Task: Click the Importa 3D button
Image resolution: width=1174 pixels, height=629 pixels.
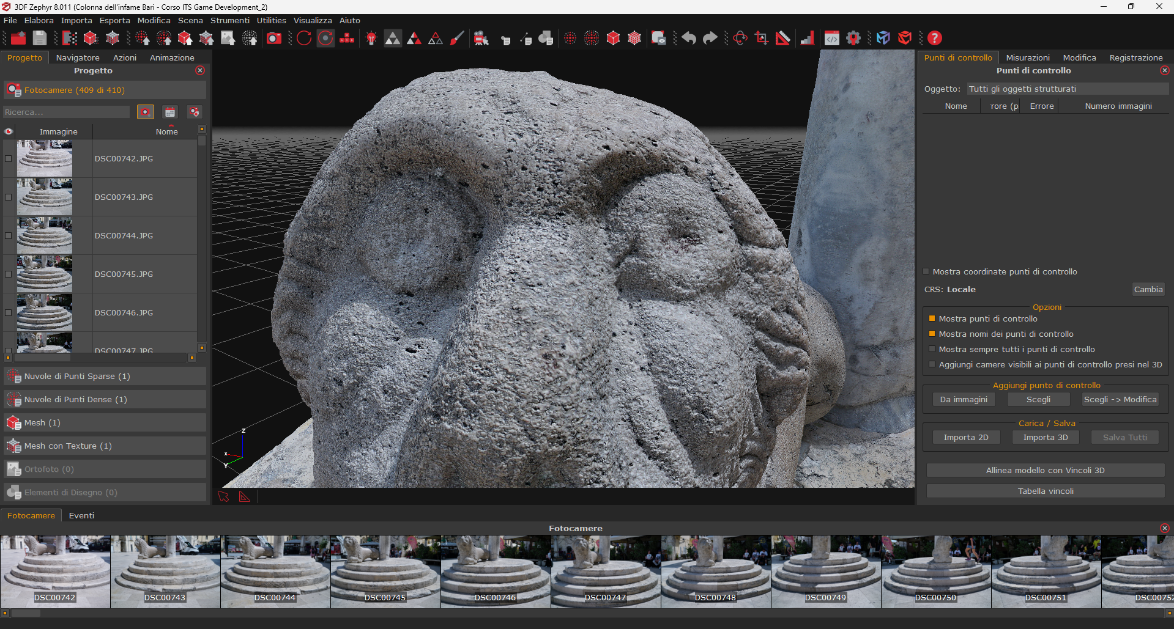Action: coord(1045,437)
